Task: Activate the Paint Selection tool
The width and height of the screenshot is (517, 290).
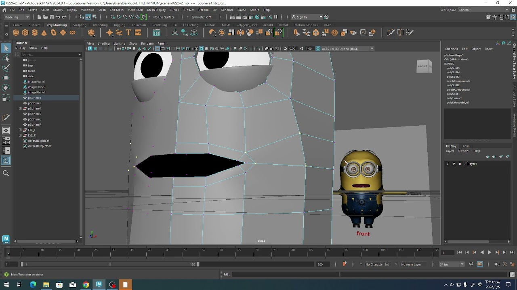Action: click(x=6, y=68)
